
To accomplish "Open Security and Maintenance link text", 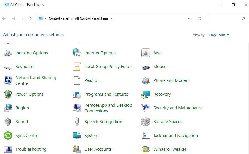I will (x=178, y=108).
